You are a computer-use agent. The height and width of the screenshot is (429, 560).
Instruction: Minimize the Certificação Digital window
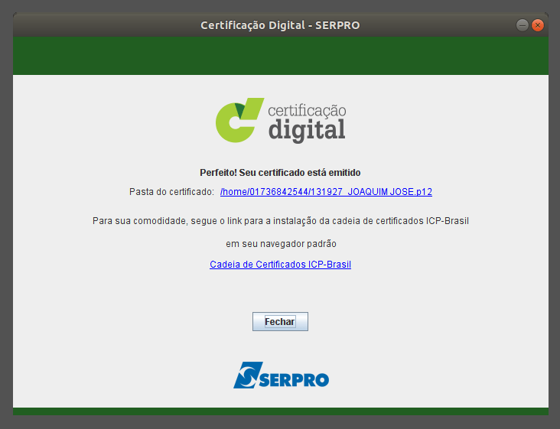[523, 25]
